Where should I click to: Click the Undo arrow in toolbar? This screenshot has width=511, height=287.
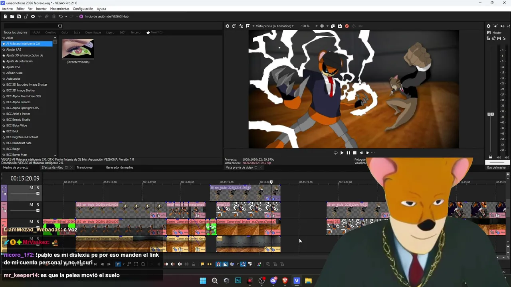click(61, 16)
